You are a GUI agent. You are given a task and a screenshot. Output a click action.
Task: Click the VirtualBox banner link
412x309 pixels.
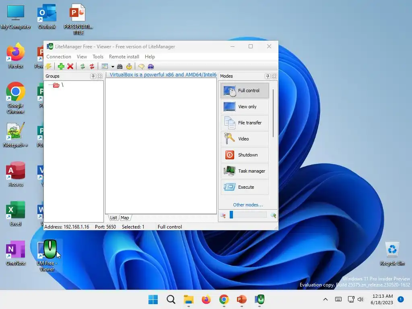point(163,74)
